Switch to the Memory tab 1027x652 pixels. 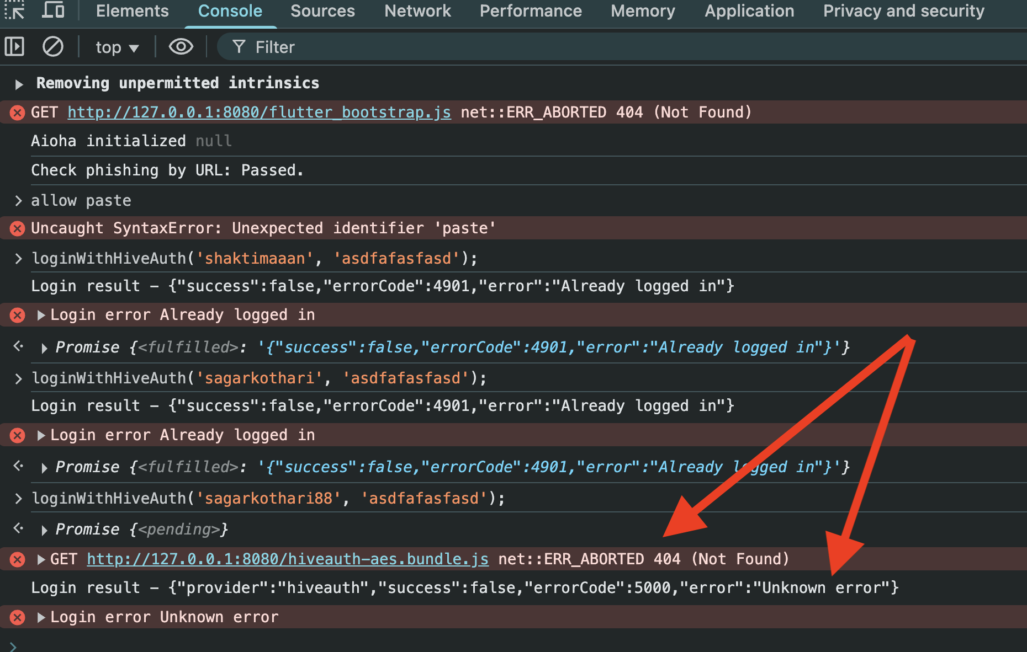click(x=643, y=11)
